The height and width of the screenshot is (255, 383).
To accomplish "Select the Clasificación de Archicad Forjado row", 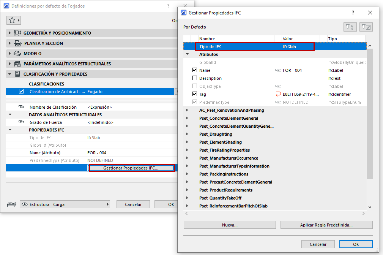I will pyautogui.click(x=90, y=92).
